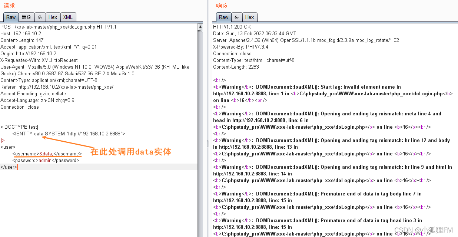Screen dimensions: 458x237
Task: Click the Accept-Language: zh-CN header
Action: click(37, 101)
